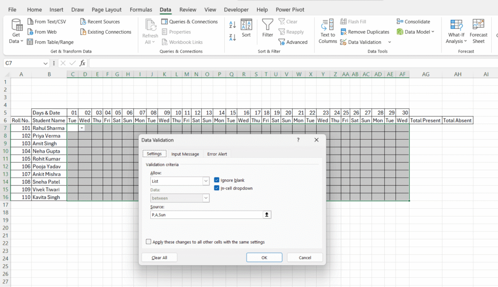The image size is (498, 287).
Task: Select the Settings tab
Action: pos(154,154)
